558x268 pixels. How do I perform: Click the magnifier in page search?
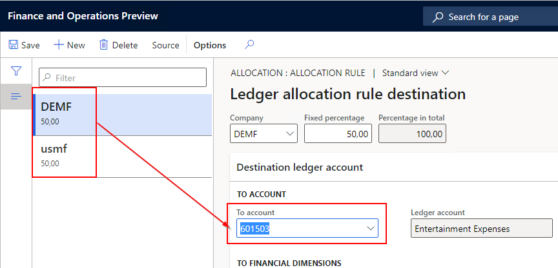(438, 17)
